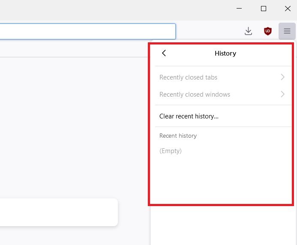Click the uBlock Origin shield icon
Image resolution: width=297 pixels, height=245 pixels.
coord(268,31)
